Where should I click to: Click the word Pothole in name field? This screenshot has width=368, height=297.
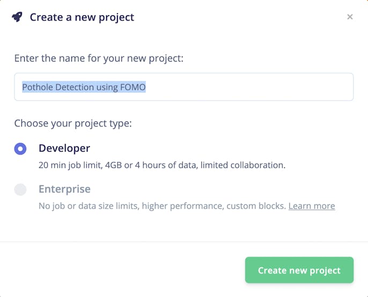37,87
